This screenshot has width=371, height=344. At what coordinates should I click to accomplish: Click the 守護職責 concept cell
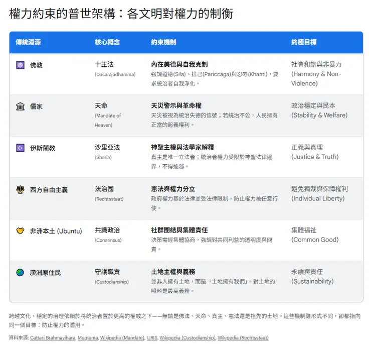coord(107,272)
